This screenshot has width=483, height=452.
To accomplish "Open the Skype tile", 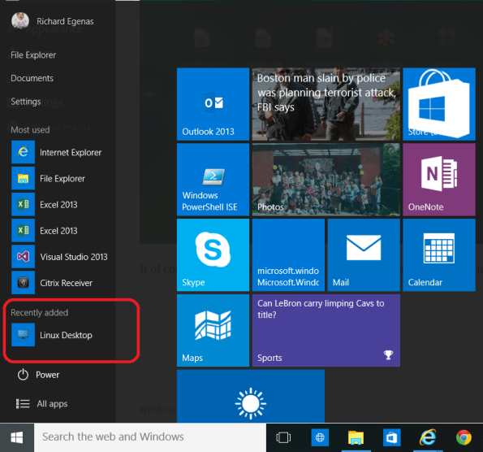I will click(213, 254).
